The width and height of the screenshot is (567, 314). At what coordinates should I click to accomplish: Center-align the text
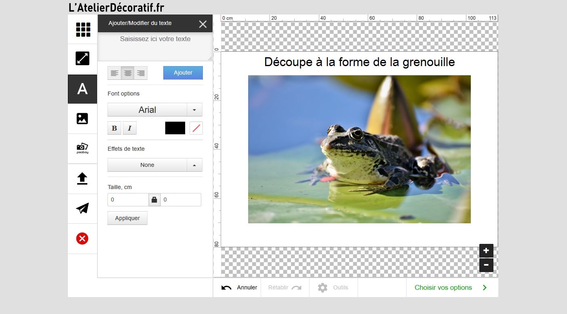(x=128, y=73)
